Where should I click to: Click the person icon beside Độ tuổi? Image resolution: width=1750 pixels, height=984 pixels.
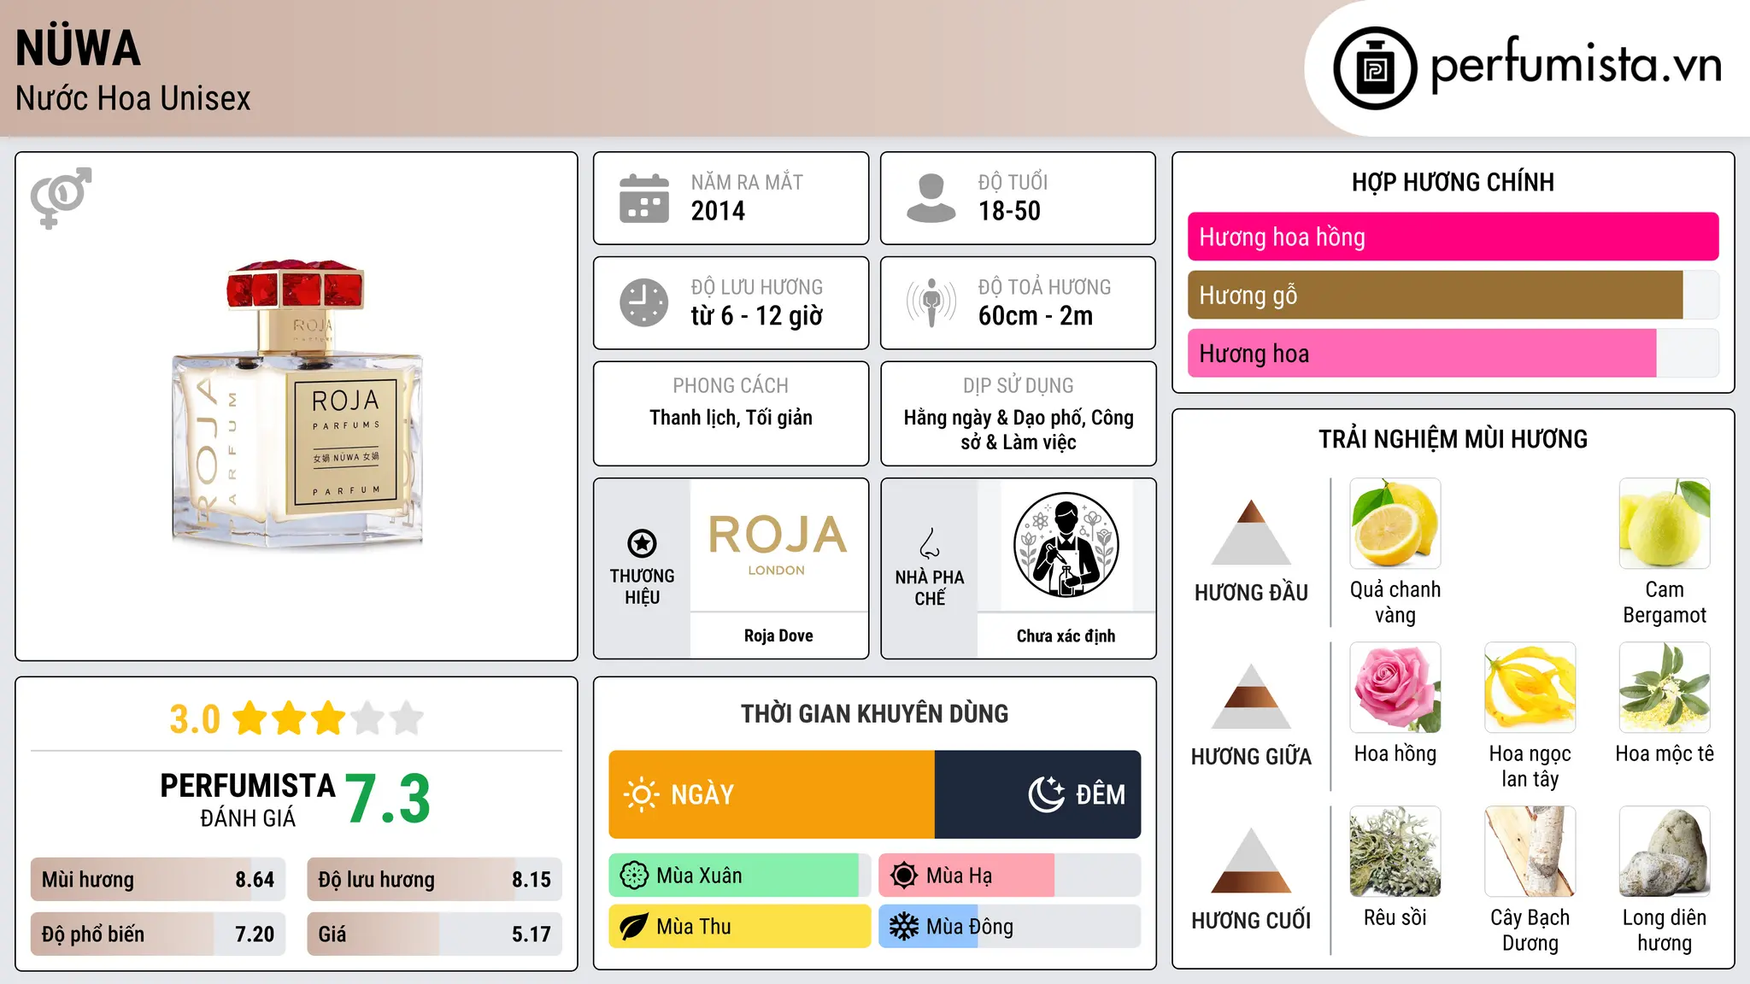[x=931, y=198]
